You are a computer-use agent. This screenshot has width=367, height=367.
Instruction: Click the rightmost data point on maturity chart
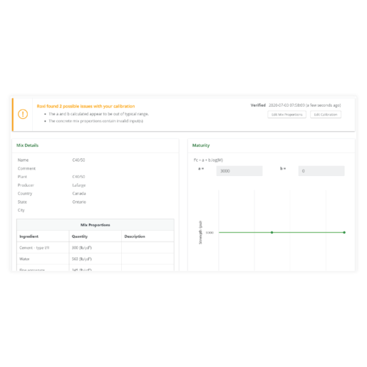(344, 232)
